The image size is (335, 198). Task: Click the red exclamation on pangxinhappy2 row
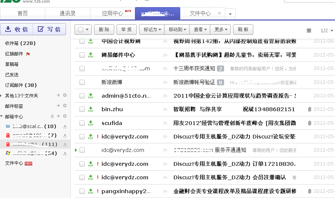coord(98,191)
